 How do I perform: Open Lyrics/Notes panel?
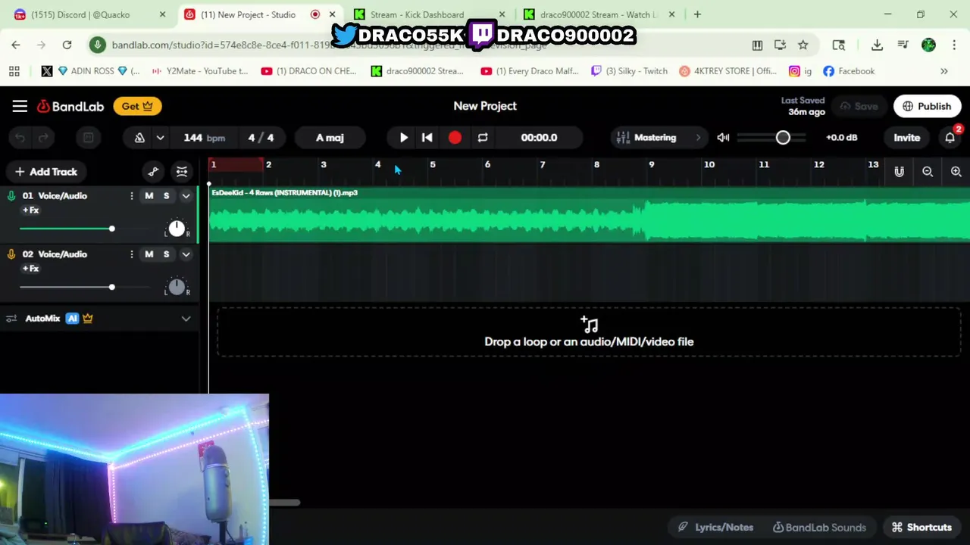tap(715, 528)
